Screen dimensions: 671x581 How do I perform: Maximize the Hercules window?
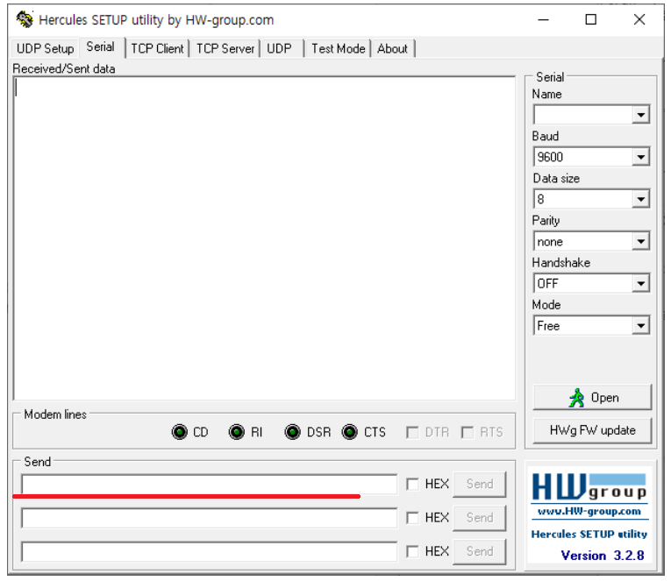tap(590, 19)
